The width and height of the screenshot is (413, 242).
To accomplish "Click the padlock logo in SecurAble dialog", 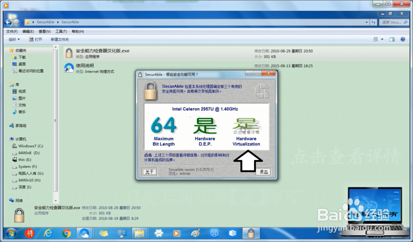I will point(150,91).
